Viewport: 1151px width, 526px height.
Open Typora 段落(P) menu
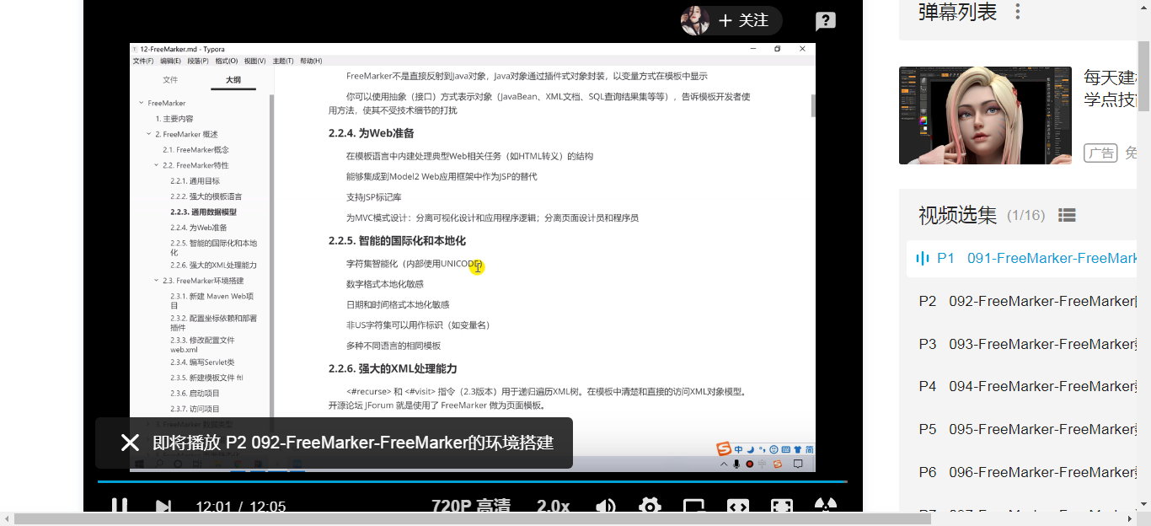coord(198,61)
